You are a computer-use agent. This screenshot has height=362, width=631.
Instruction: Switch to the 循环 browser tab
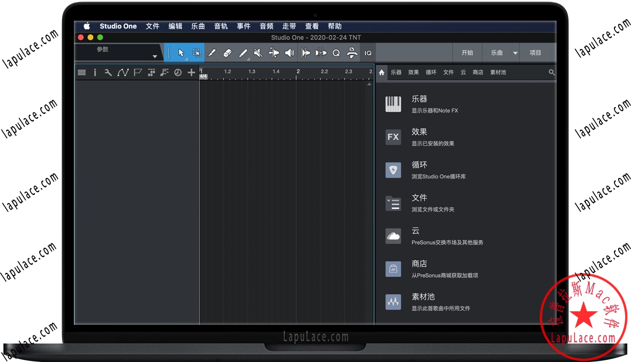[x=431, y=72]
